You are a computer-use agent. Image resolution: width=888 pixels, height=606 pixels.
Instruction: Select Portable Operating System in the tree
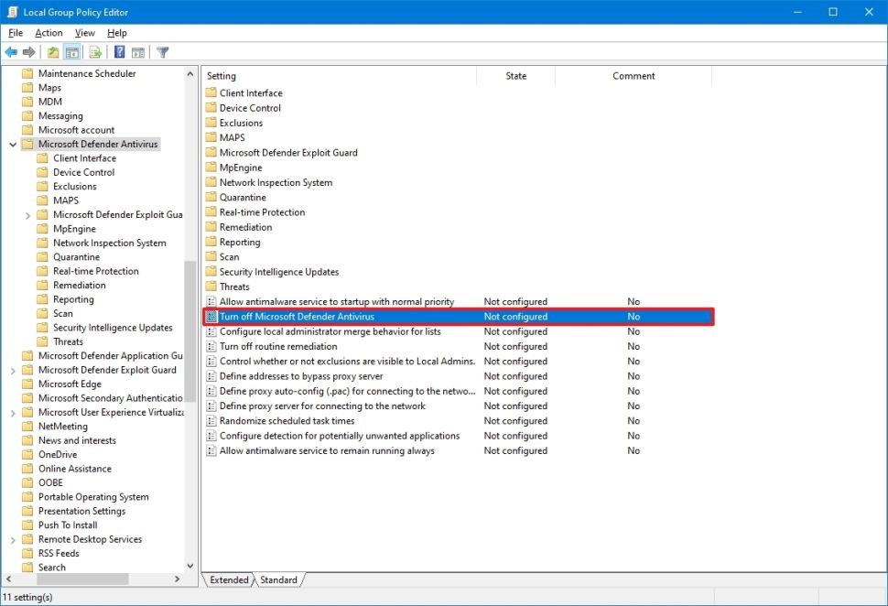point(93,497)
